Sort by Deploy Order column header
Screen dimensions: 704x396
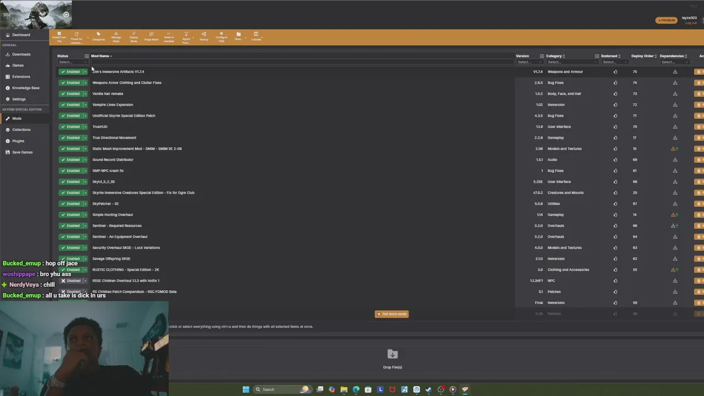(643, 56)
